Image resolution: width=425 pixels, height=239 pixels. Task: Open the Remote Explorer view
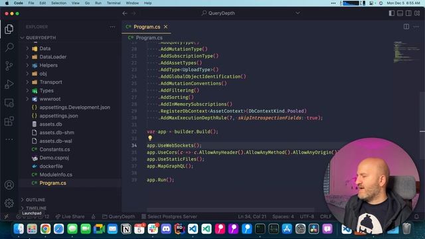[x=9, y=103]
